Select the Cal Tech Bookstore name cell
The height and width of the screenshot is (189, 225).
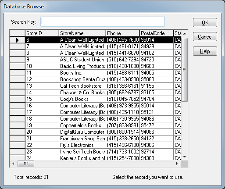point(82,86)
